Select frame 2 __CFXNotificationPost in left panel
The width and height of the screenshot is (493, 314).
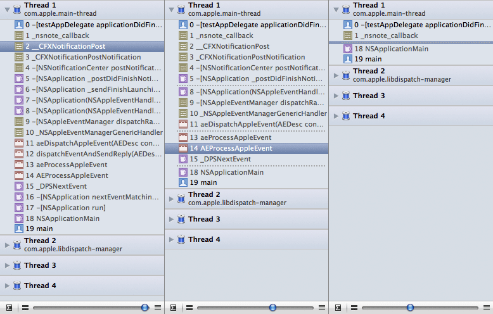tap(82, 46)
